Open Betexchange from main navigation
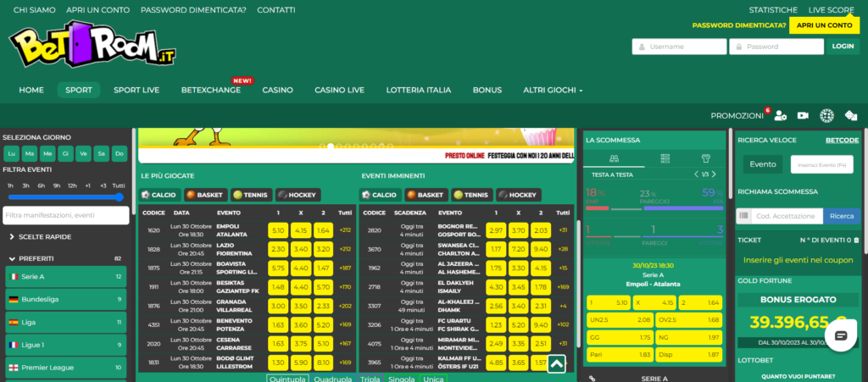The height and width of the screenshot is (382, 868). point(211,90)
